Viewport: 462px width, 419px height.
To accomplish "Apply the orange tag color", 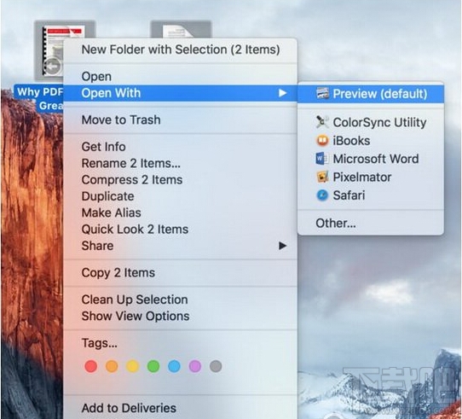I will (112, 366).
